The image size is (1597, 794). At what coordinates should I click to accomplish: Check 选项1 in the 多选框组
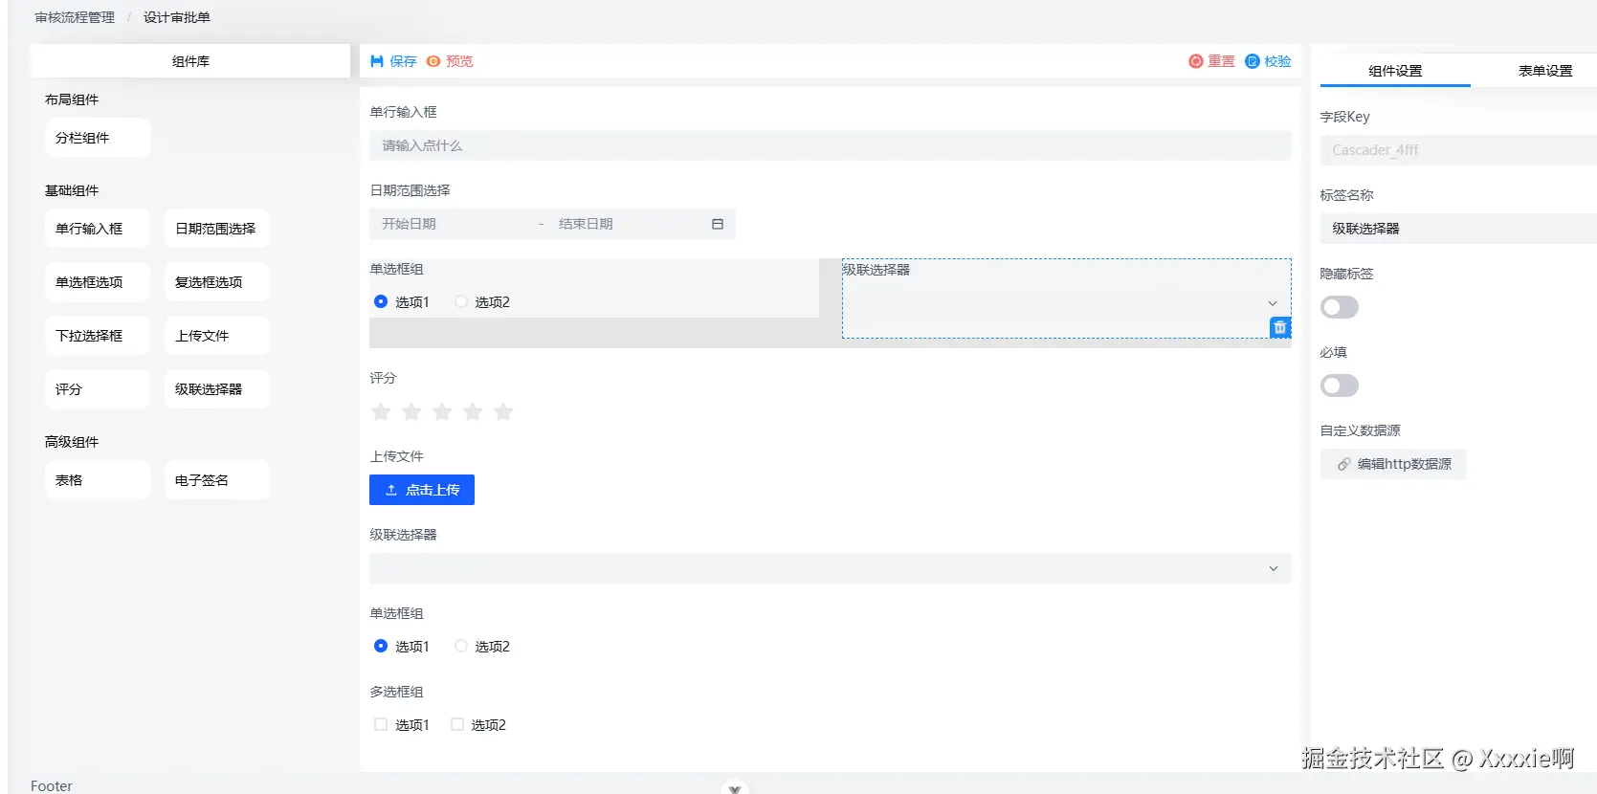click(381, 724)
